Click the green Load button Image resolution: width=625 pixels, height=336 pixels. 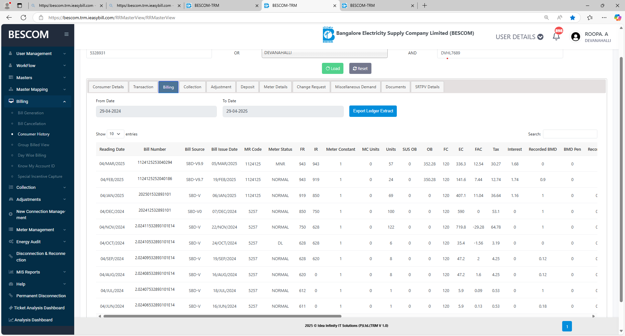tap(333, 68)
